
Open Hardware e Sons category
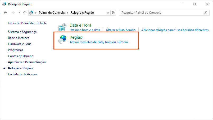coord(20,44)
